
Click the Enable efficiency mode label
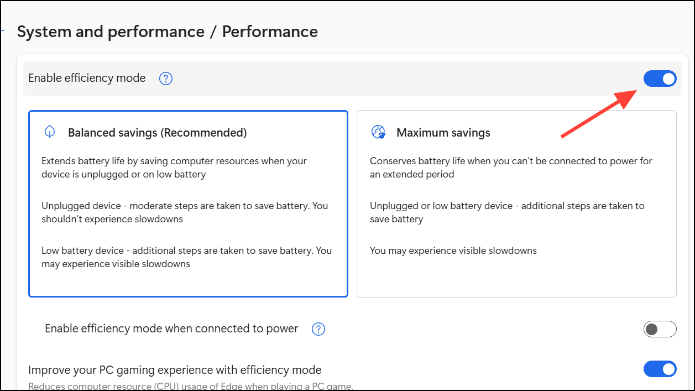pyautogui.click(x=87, y=79)
